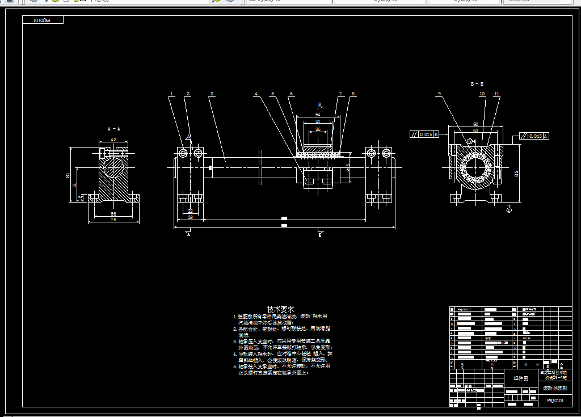Click the A-A section view title

tap(113, 129)
